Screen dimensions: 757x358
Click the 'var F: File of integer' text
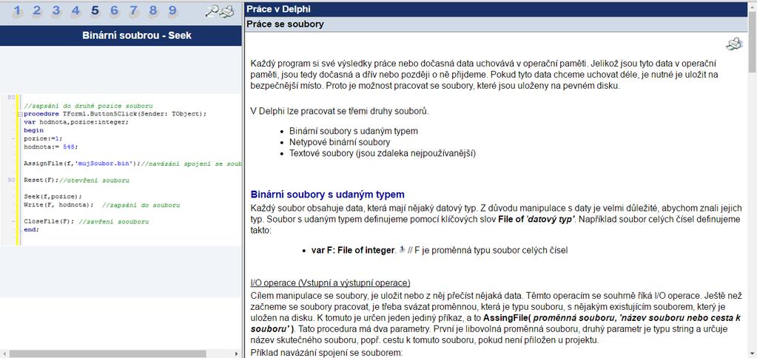click(x=353, y=250)
